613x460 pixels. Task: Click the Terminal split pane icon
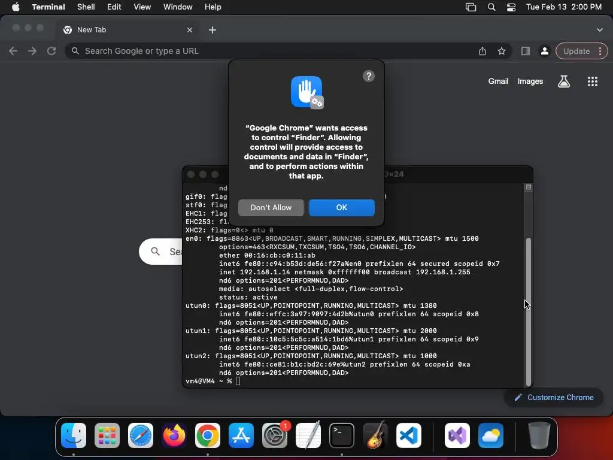(528, 187)
